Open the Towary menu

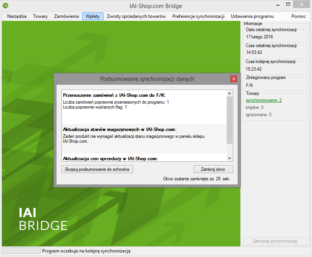(x=40, y=16)
